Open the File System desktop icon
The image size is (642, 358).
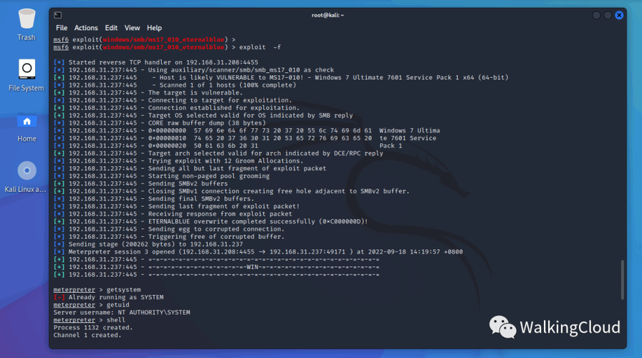[x=27, y=75]
